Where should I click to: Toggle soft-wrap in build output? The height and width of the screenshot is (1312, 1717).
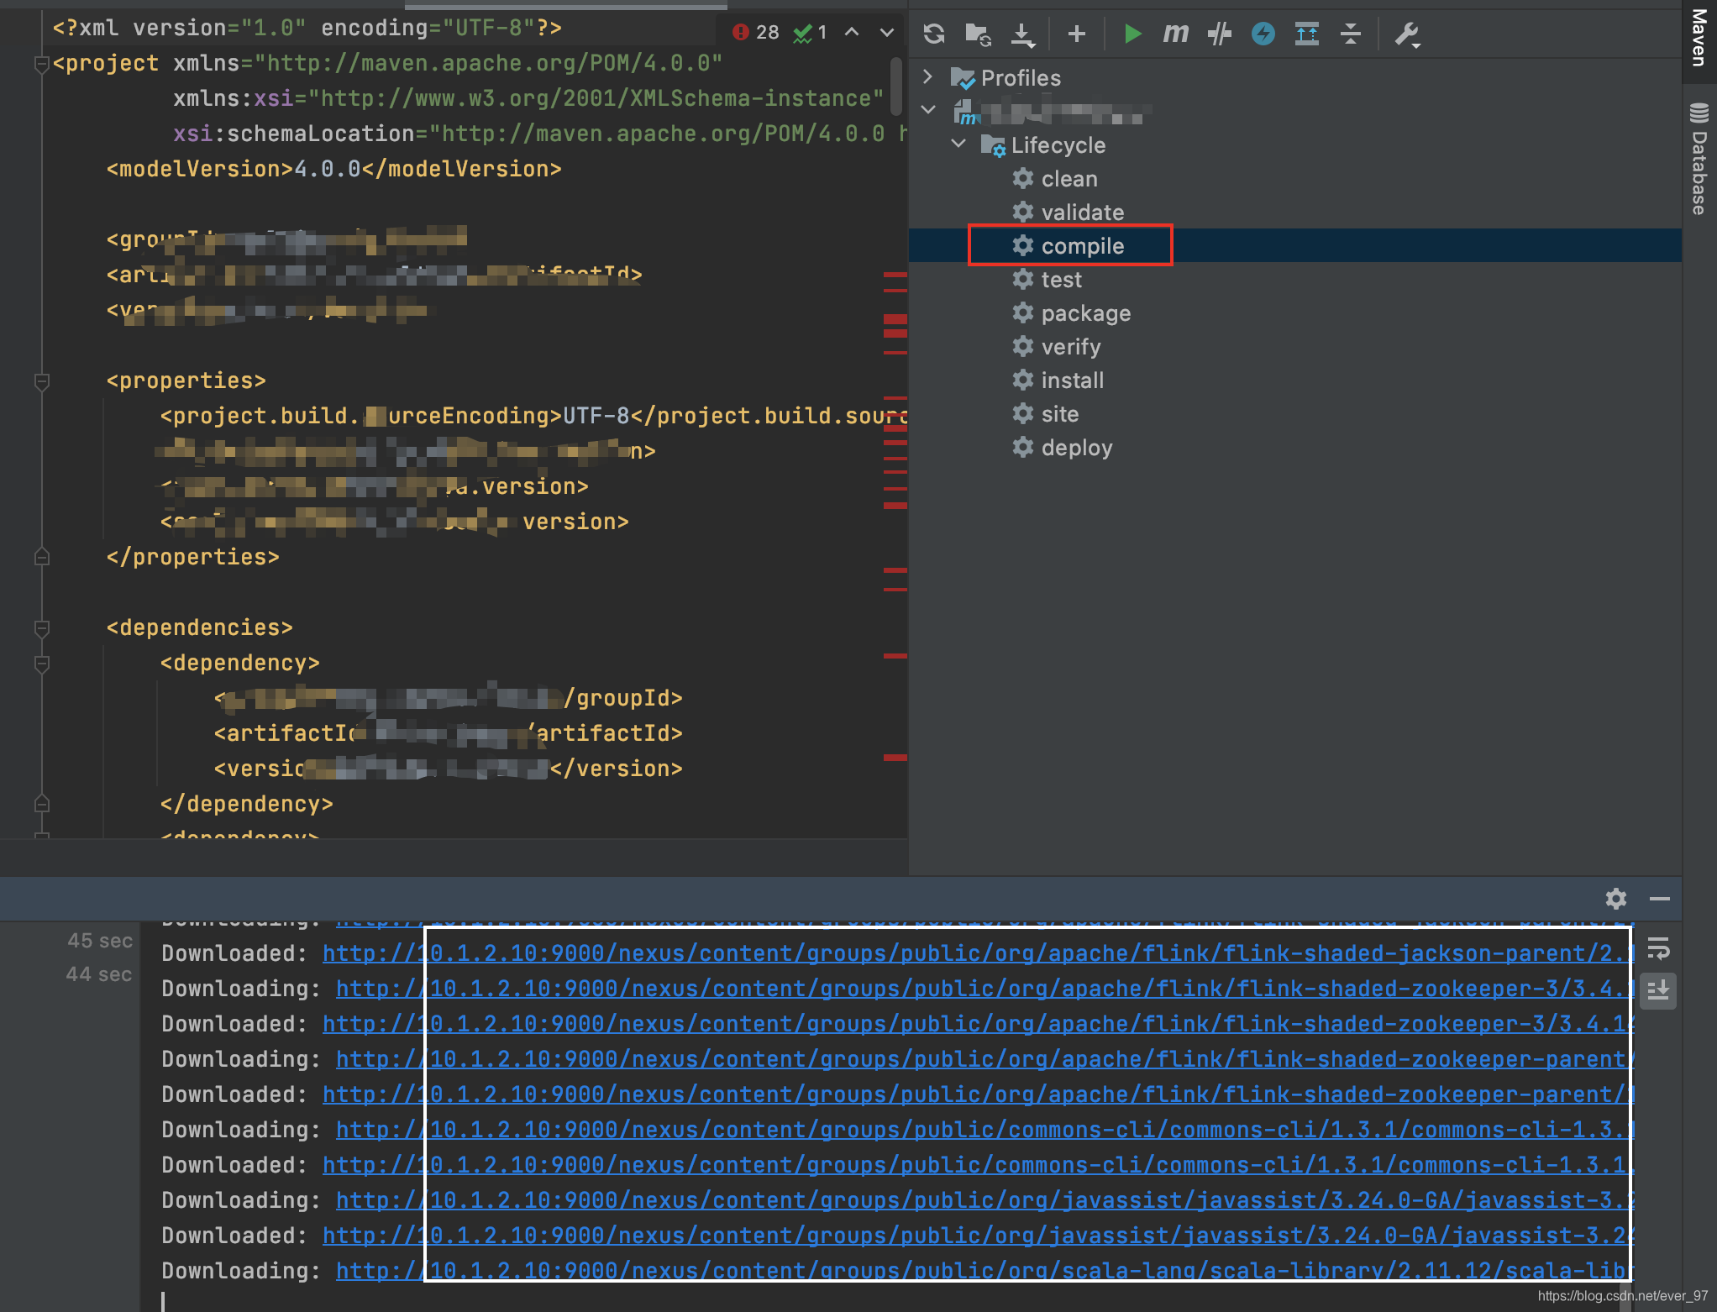click(x=1659, y=950)
